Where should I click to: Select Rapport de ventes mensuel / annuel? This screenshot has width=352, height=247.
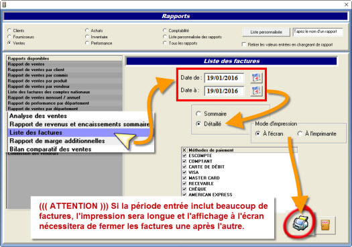(64, 97)
